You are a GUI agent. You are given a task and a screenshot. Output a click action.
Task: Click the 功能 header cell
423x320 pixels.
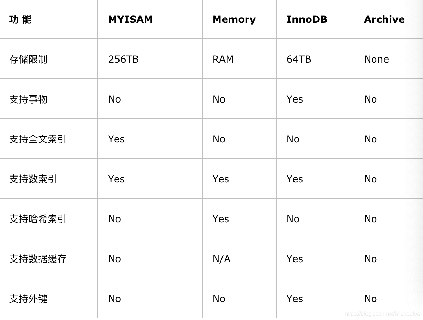tap(20, 19)
